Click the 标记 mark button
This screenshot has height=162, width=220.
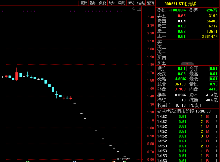coord(131,3)
